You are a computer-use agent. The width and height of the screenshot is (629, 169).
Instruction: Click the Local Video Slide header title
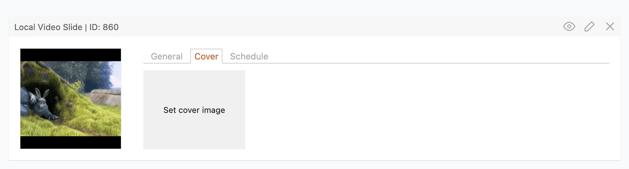66,27
